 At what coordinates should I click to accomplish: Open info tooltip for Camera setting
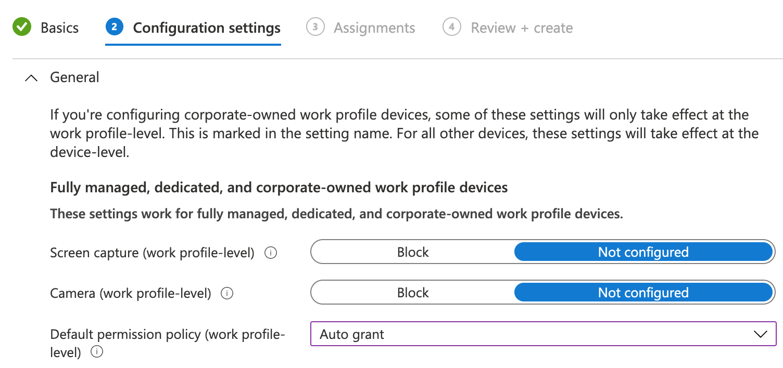click(x=227, y=294)
